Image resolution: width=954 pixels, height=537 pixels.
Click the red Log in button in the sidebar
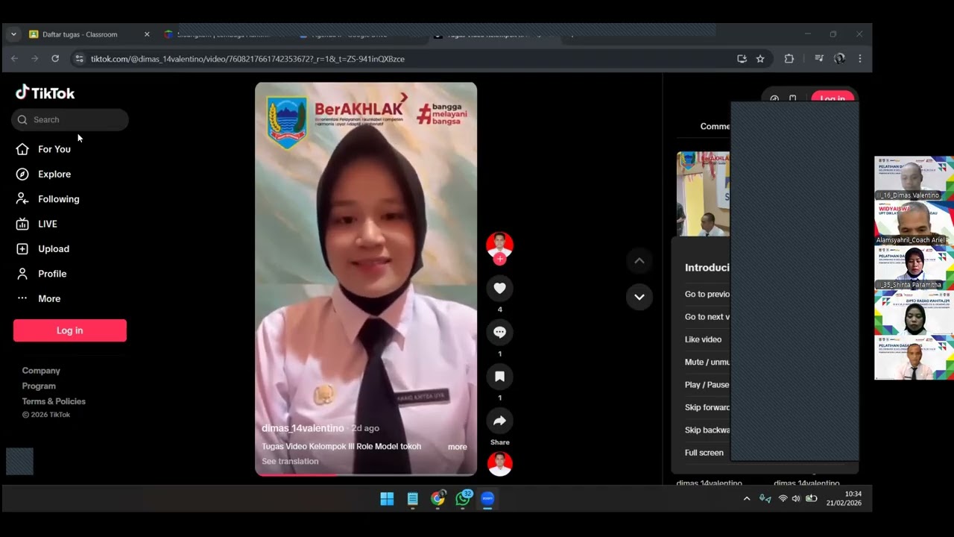(x=70, y=330)
